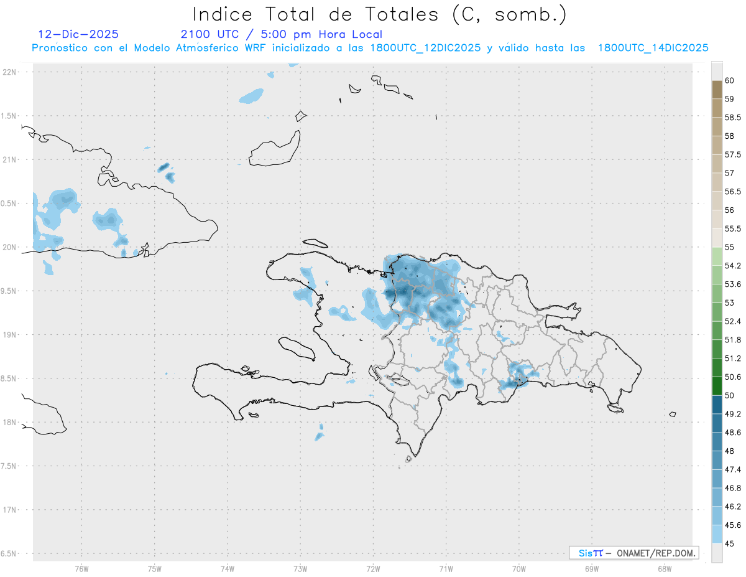Click the colorbar value "46.2"

[x=732, y=507]
